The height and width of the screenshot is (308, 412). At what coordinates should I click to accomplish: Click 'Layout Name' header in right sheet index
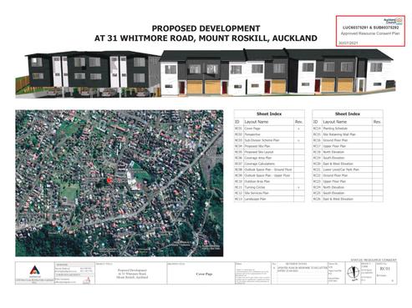pyautogui.click(x=335, y=122)
